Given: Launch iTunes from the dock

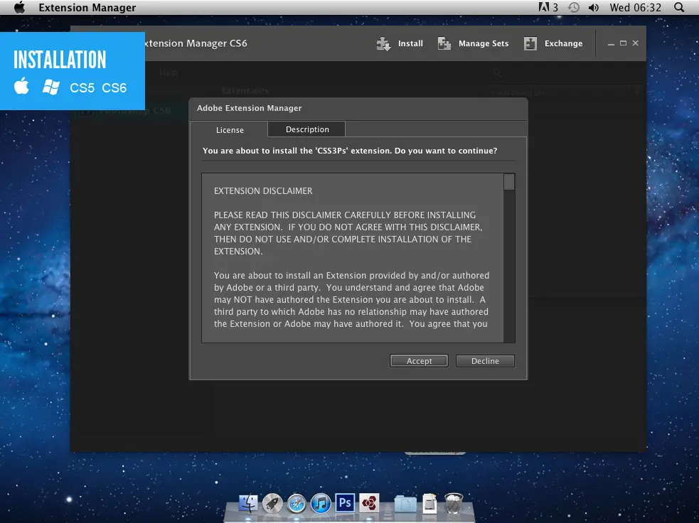Looking at the screenshot, I should 321,503.
